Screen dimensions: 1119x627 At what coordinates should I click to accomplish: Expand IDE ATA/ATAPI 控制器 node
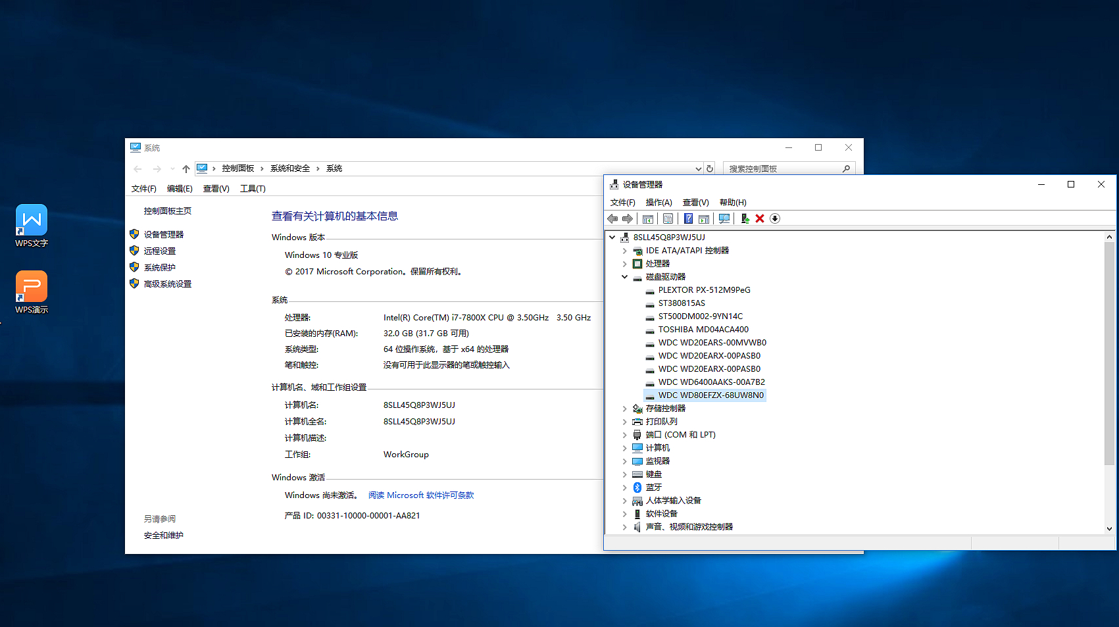coord(625,251)
